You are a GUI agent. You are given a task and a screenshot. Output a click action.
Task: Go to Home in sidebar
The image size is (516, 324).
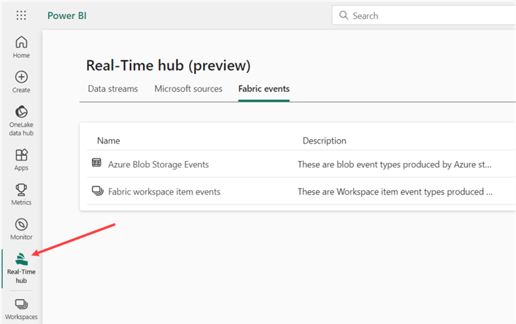point(21,47)
